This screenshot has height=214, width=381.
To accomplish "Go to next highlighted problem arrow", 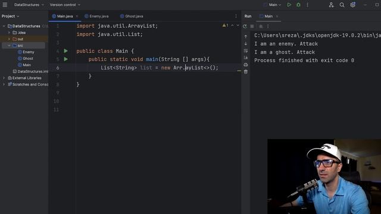I will point(238,26).
